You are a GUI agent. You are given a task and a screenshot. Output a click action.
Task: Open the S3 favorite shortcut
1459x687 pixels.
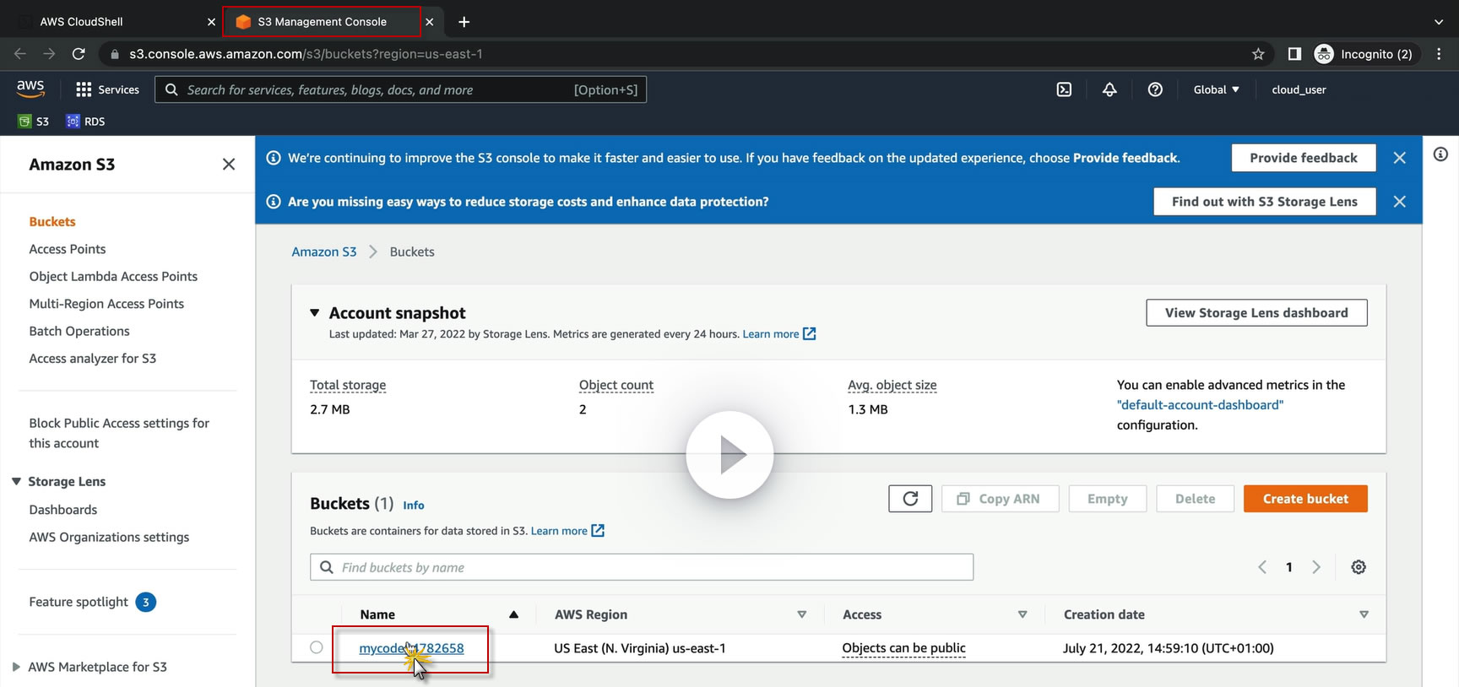coord(34,122)
